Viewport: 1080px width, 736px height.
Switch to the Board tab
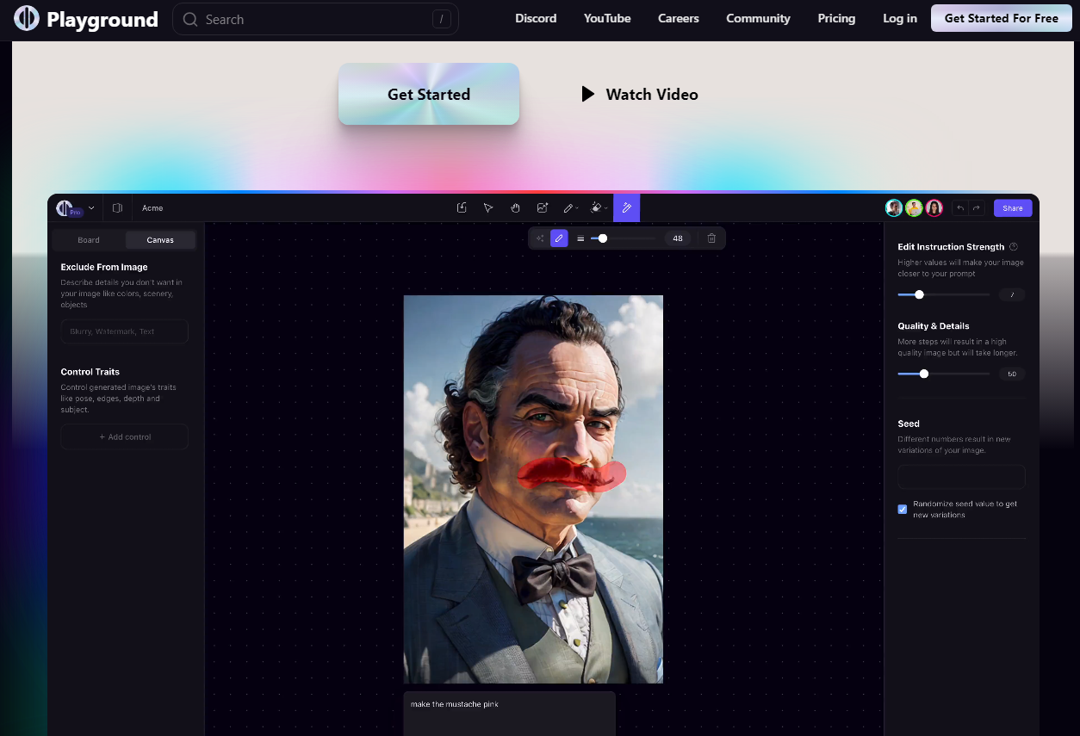89,240
